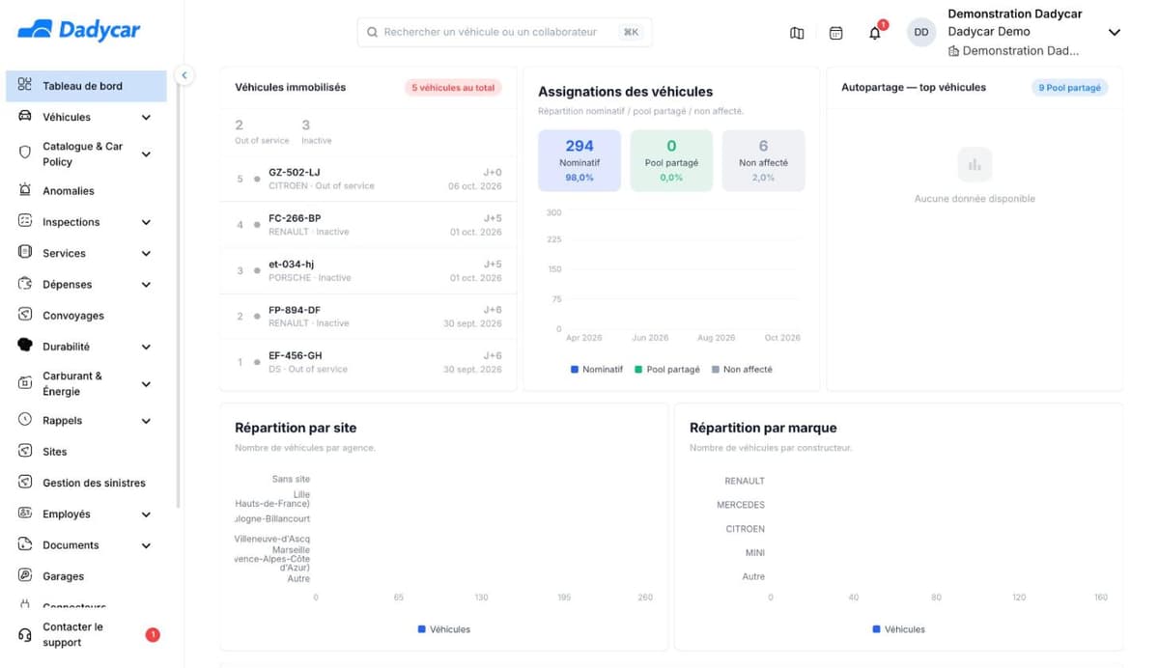Open the account dropdown arrow

coord(1115,33)
